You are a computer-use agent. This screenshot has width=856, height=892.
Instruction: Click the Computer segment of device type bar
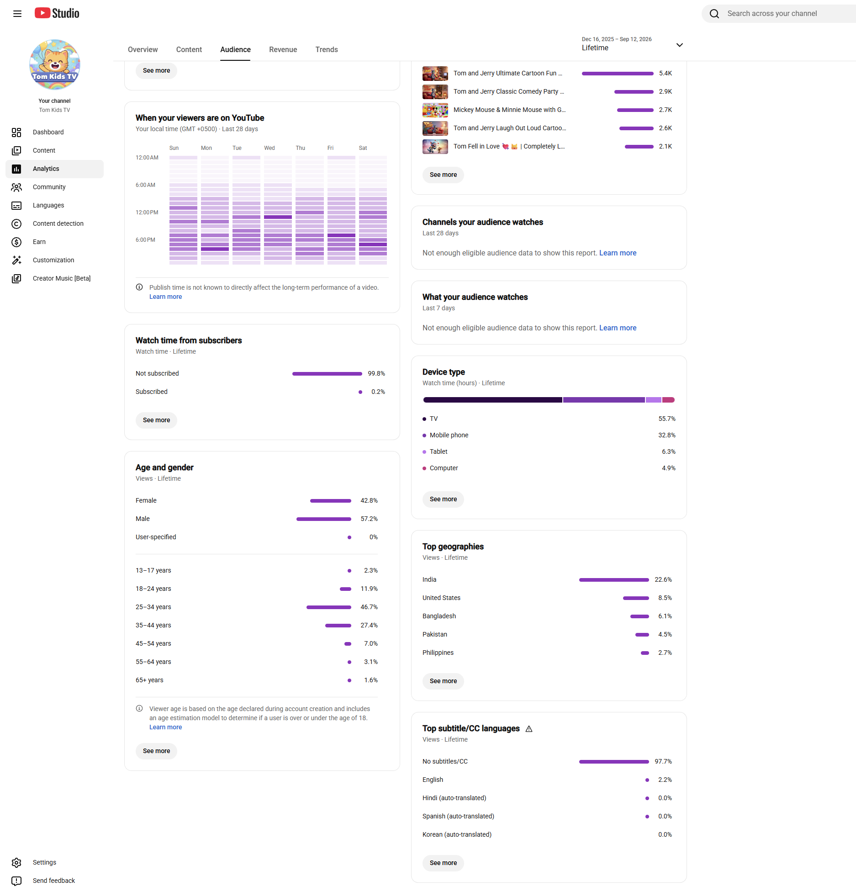(669, 400)
